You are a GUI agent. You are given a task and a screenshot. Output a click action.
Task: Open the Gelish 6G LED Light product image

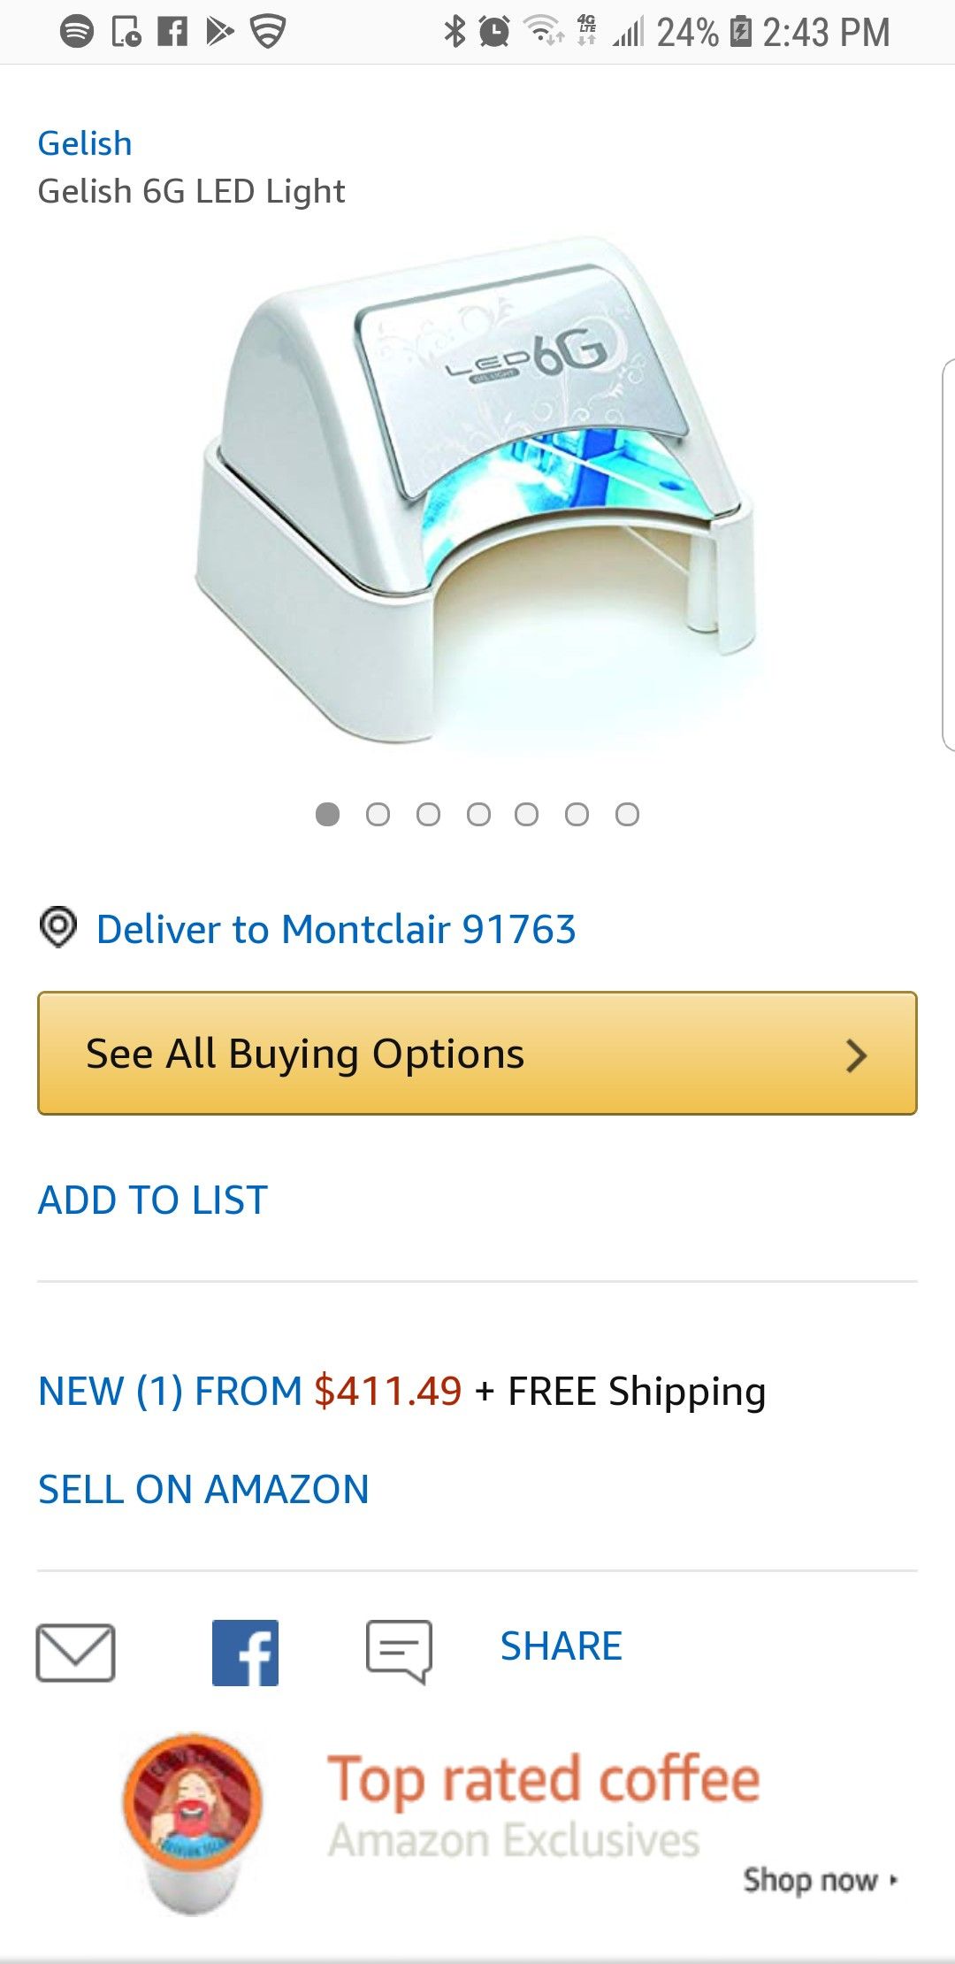click(x=477, y=495)
